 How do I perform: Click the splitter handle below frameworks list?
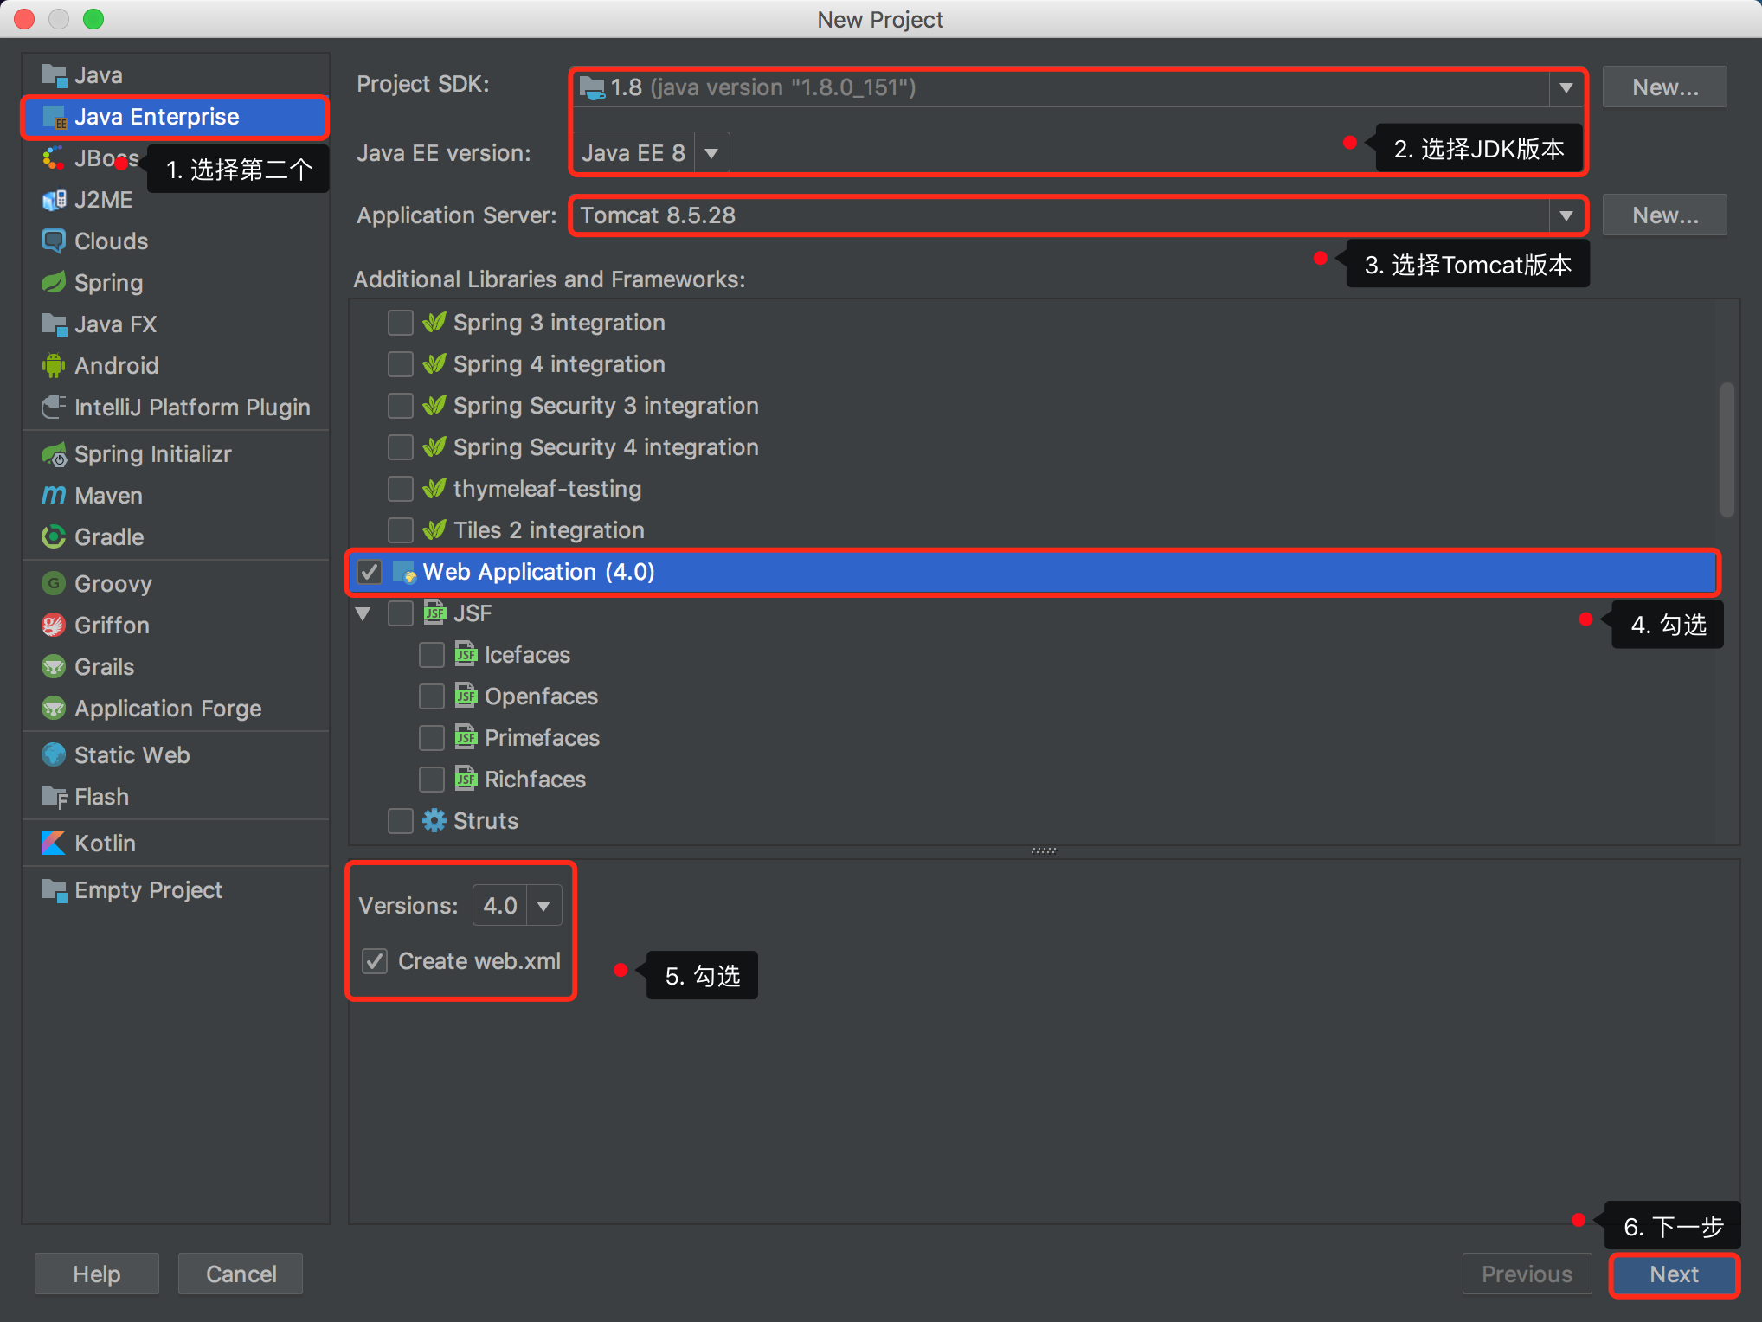1044,850
